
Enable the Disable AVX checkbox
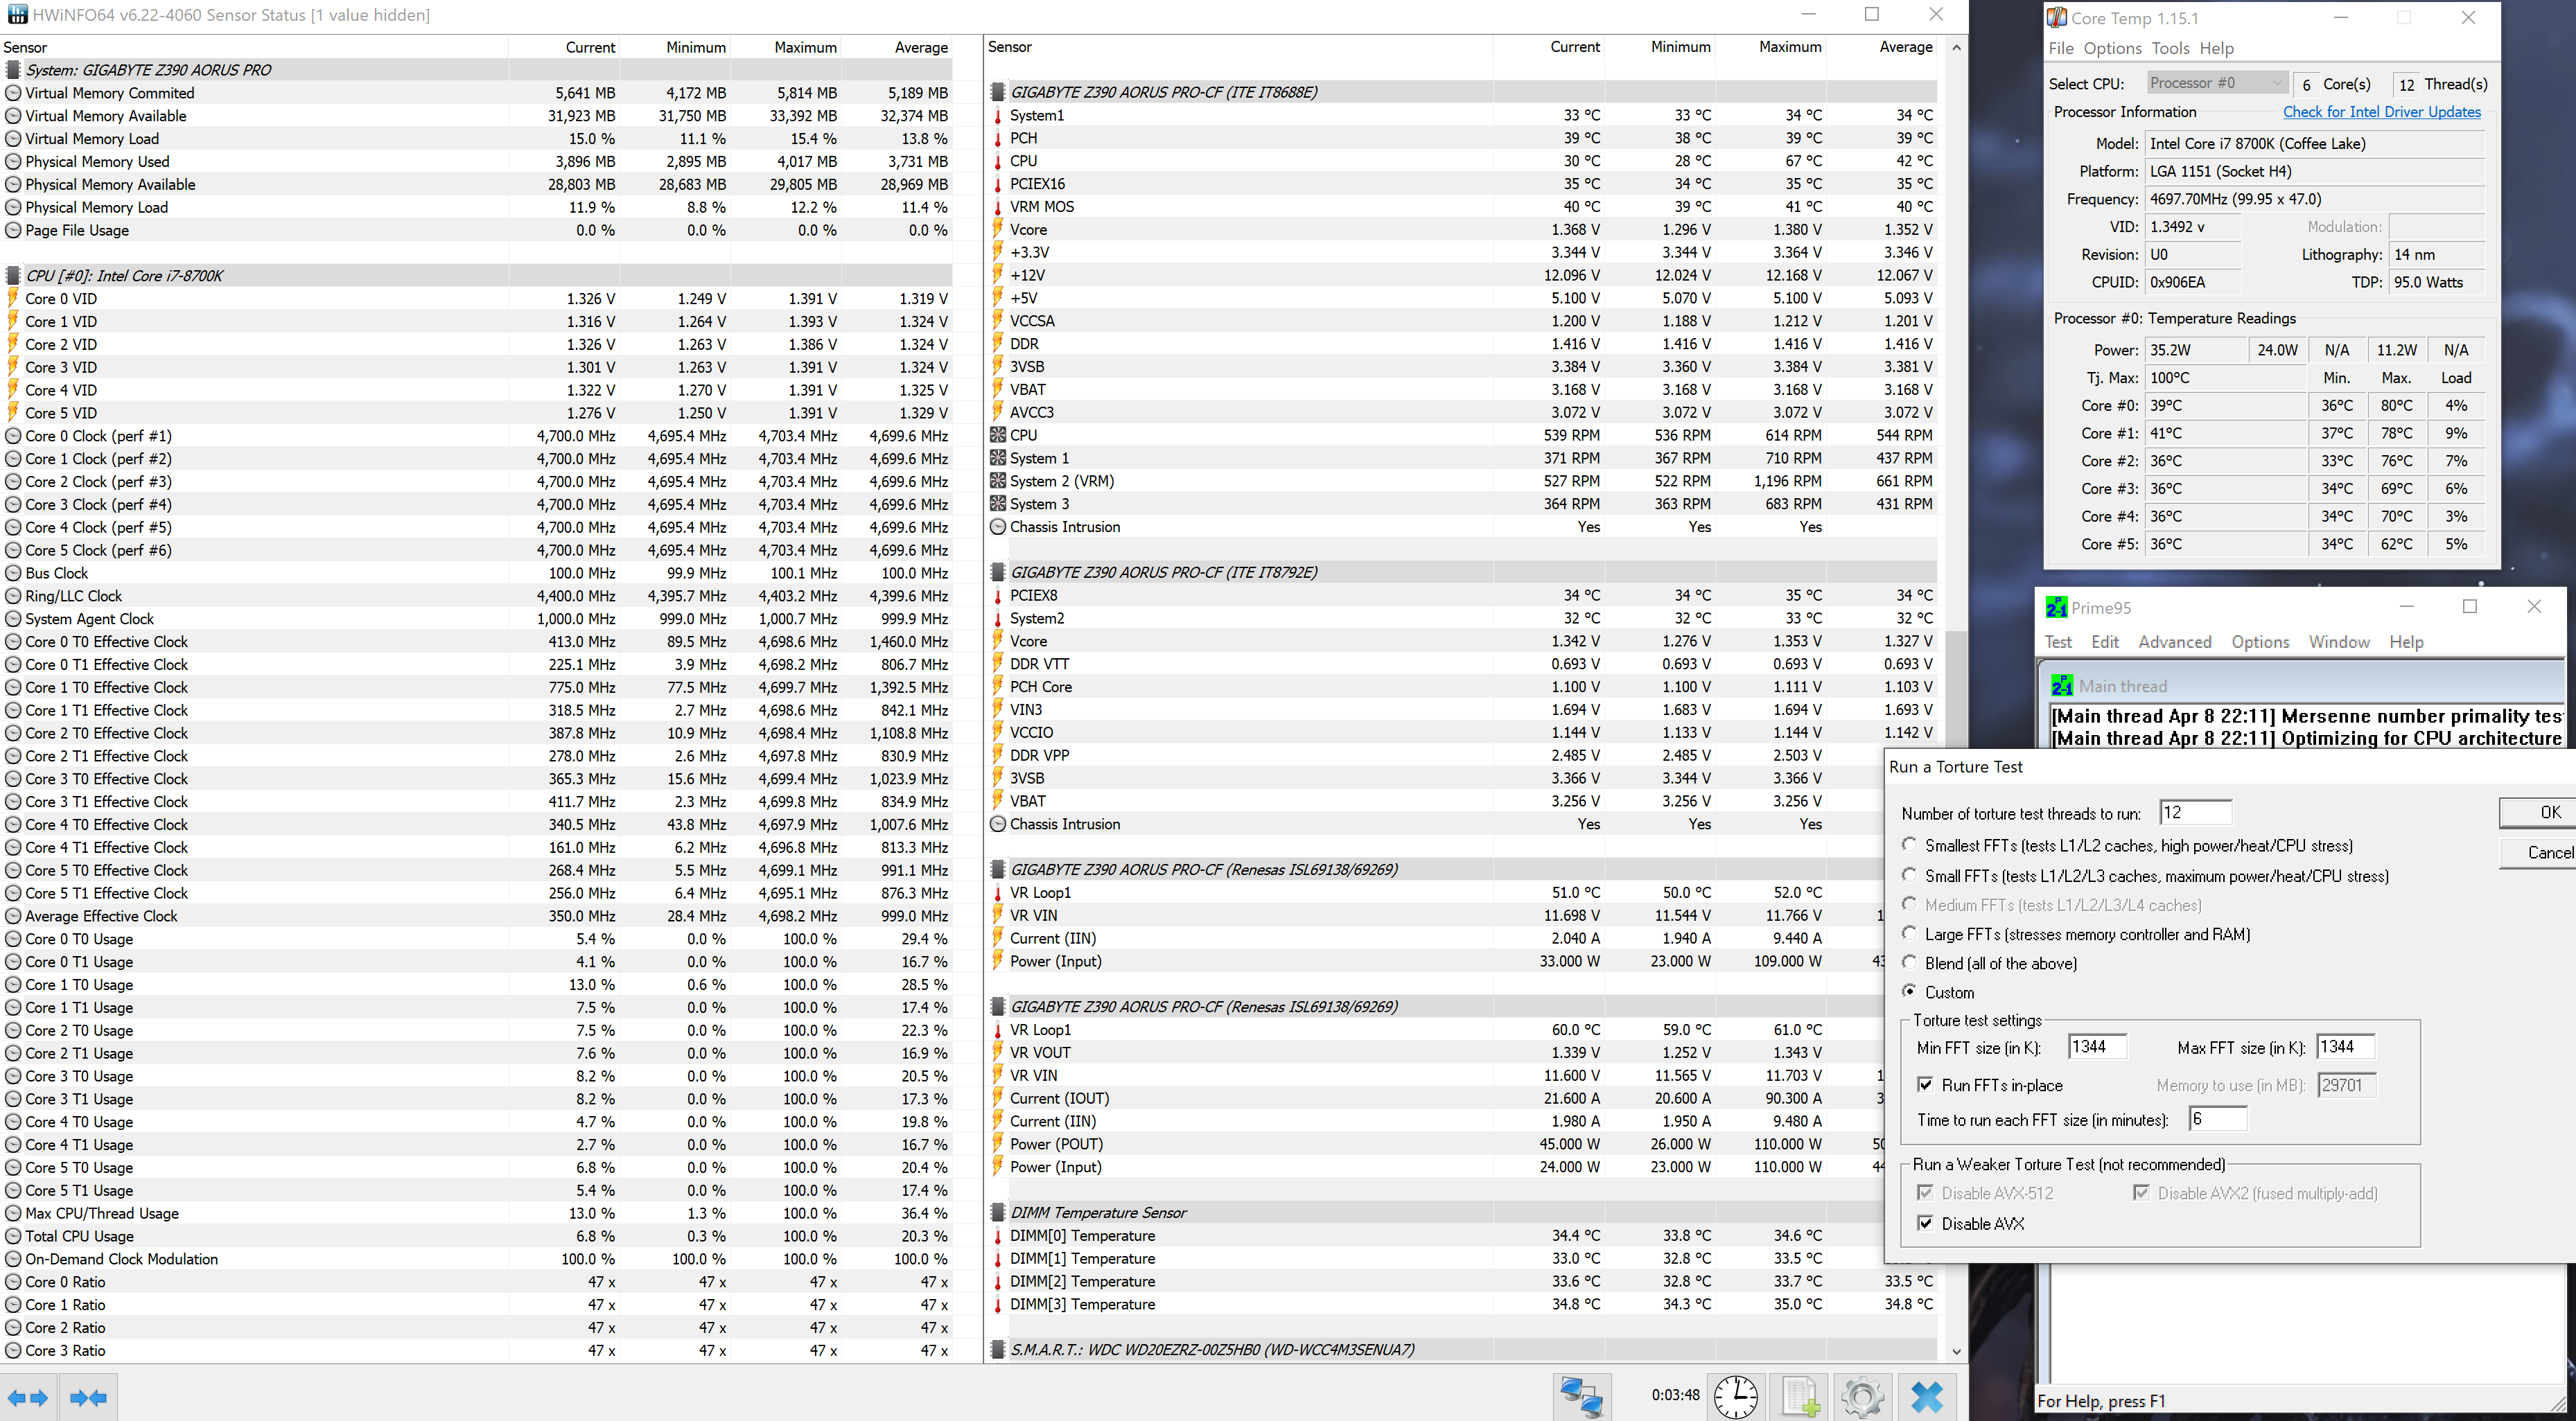coord(1925,1223)
